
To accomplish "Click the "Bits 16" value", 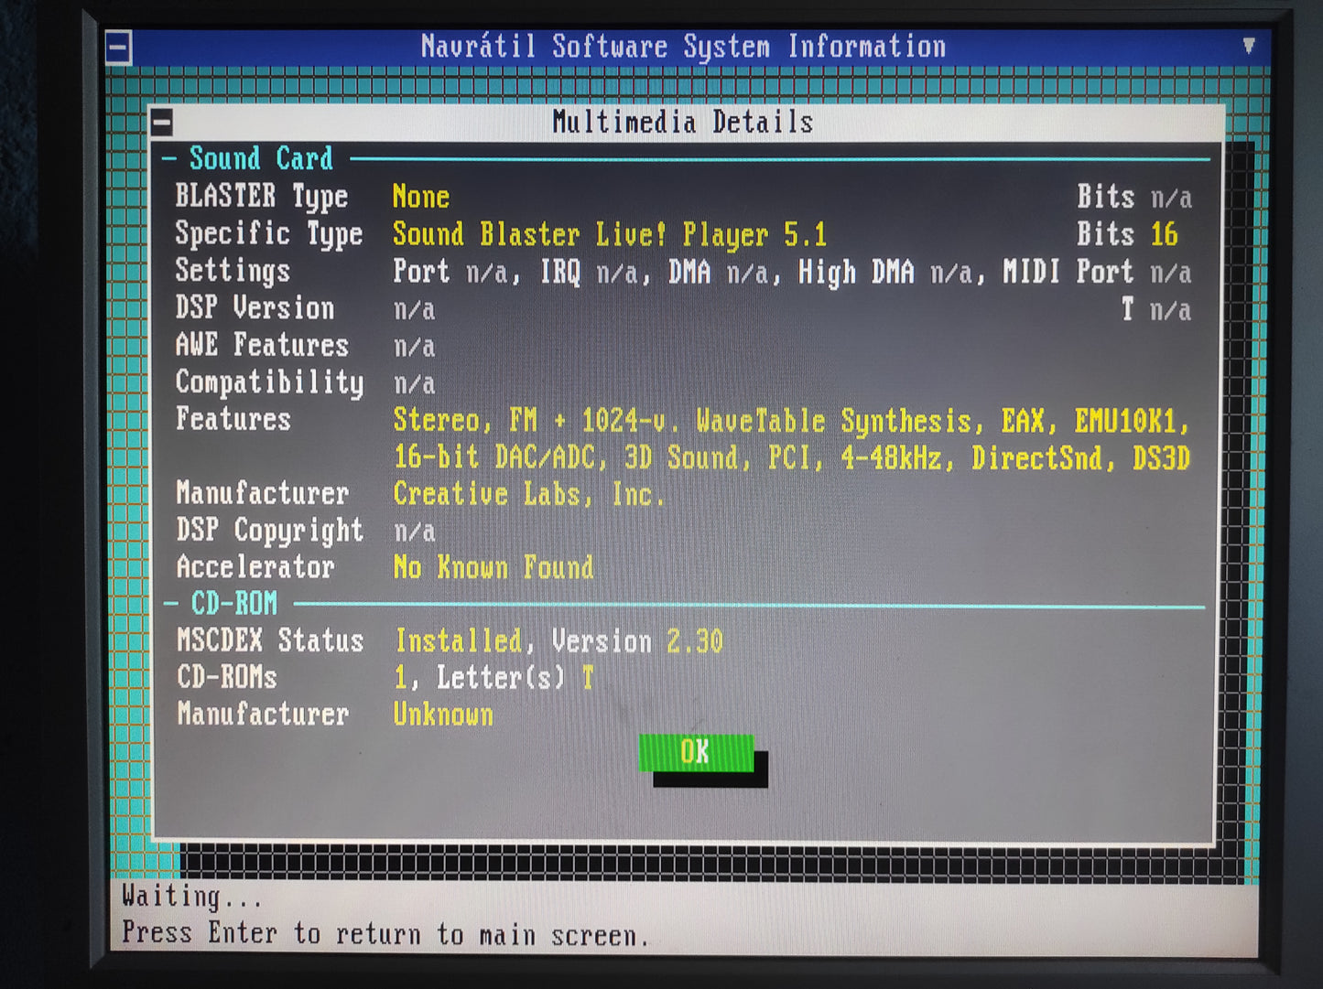I will pos(1127,234).
